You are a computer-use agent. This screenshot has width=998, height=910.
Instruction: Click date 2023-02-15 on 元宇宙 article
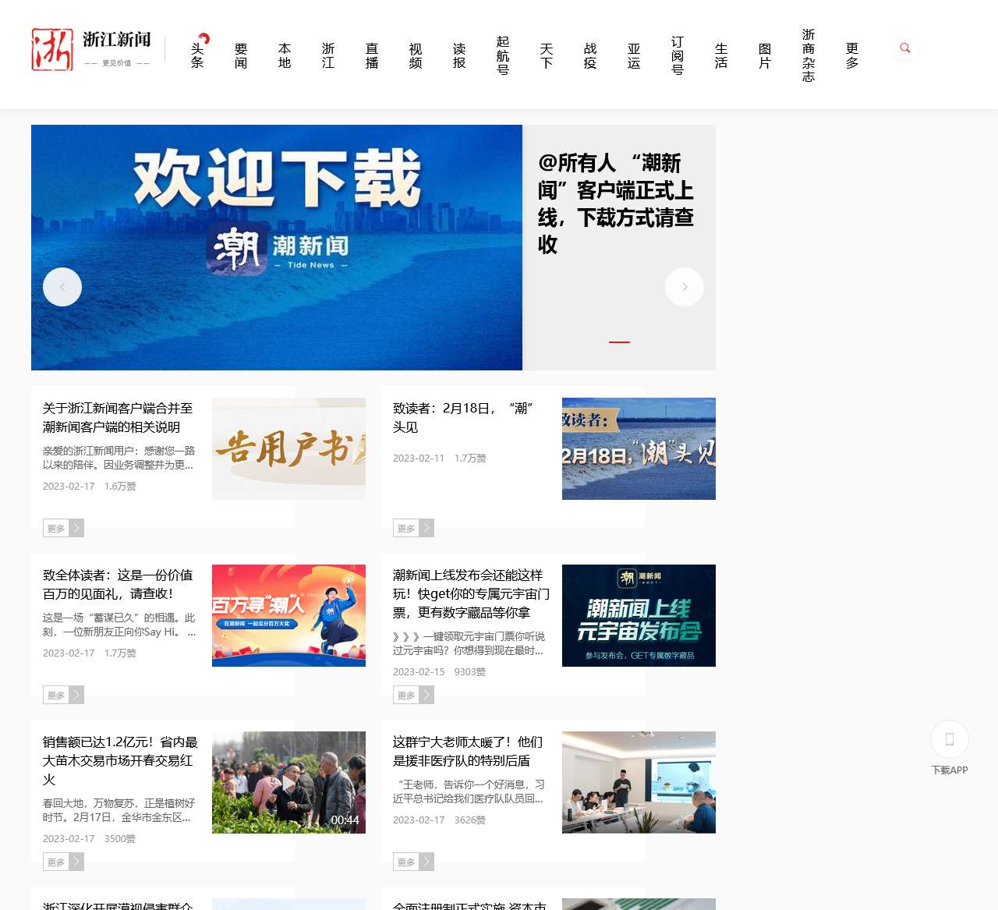[x=419, y=672]
